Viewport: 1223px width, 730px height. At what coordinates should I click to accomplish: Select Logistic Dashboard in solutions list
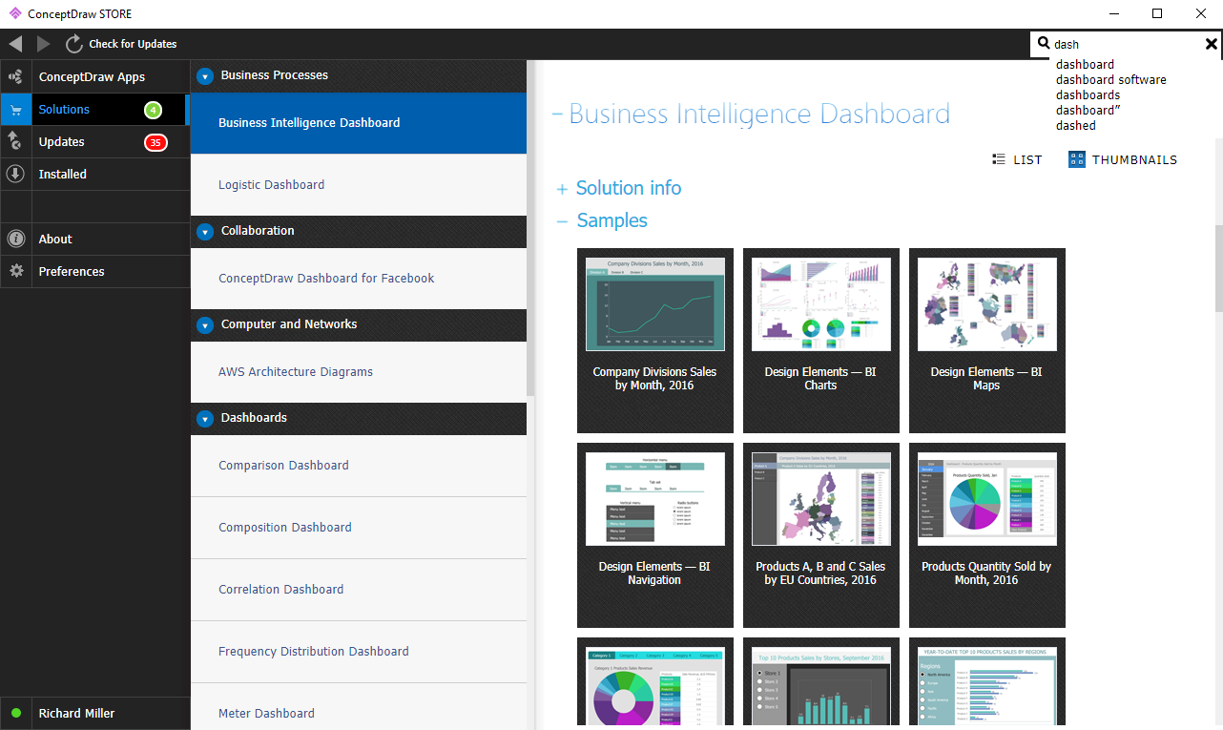(x=272, y=185)
